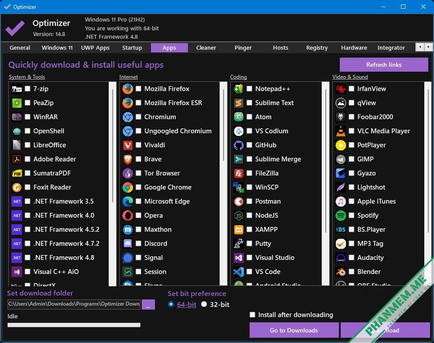Click the XAMPP icon

[238, 230]
